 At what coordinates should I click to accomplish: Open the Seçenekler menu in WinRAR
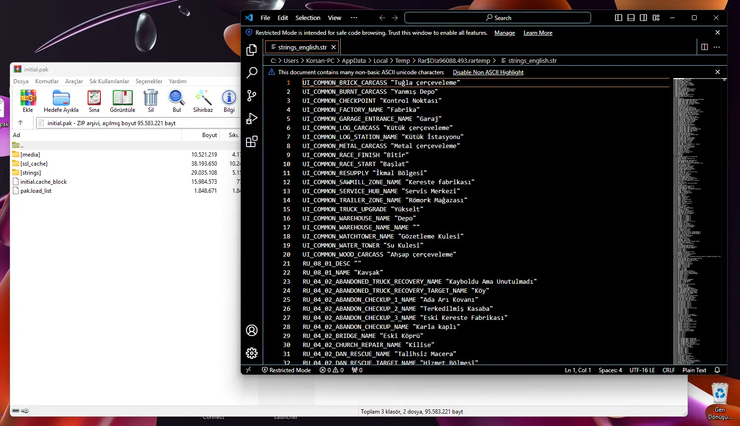coord(149,81)
